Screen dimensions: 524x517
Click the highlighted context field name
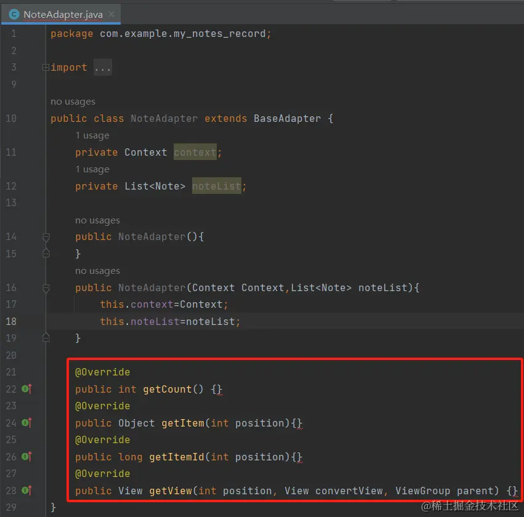195,152
